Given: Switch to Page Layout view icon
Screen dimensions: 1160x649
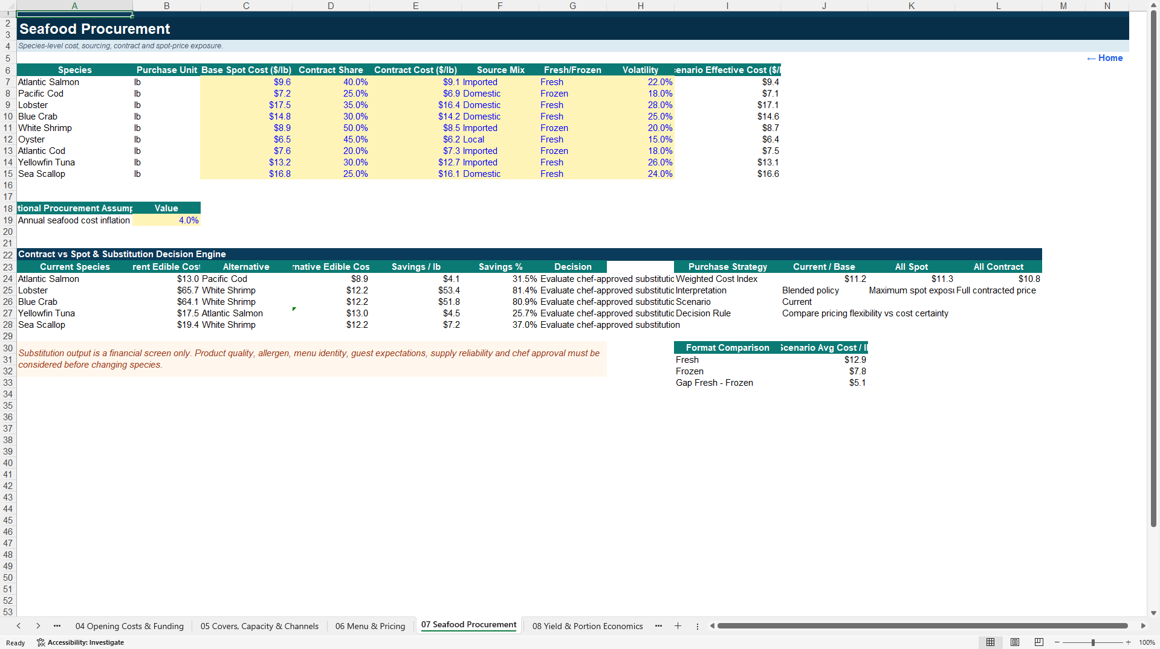Looking at the screenshot, I should 1015,642.
